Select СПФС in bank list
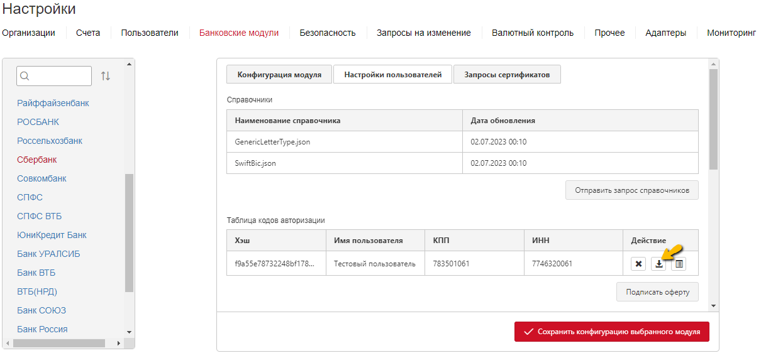This screenshot has height=353, width=761. coord(30,197)
